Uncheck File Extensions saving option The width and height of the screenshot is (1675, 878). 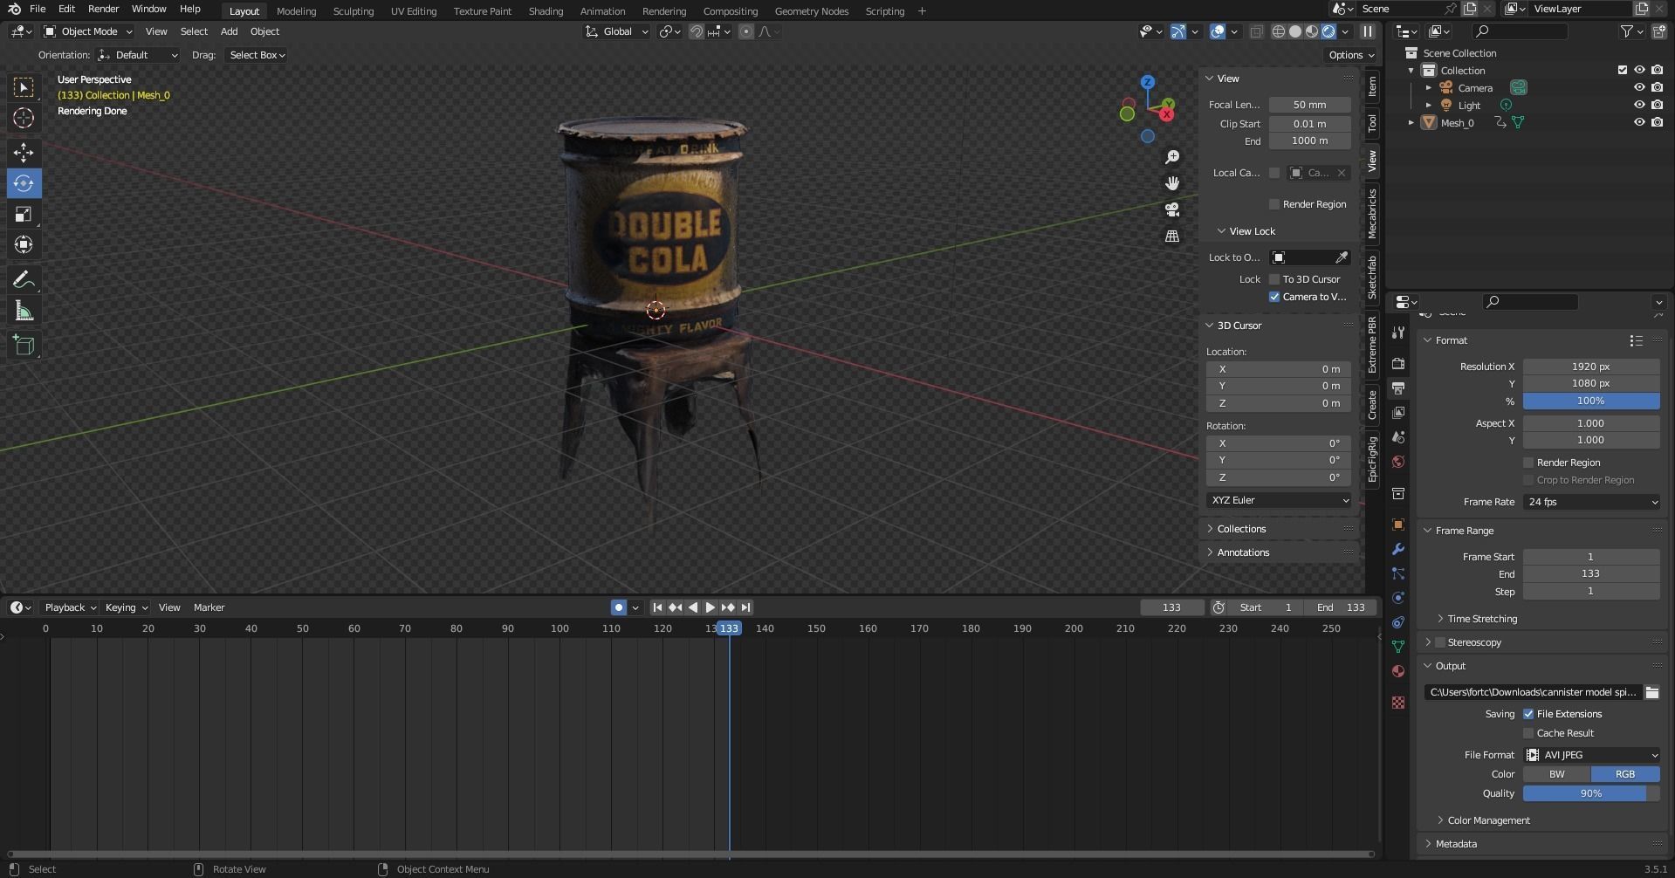coord(1528,714)
